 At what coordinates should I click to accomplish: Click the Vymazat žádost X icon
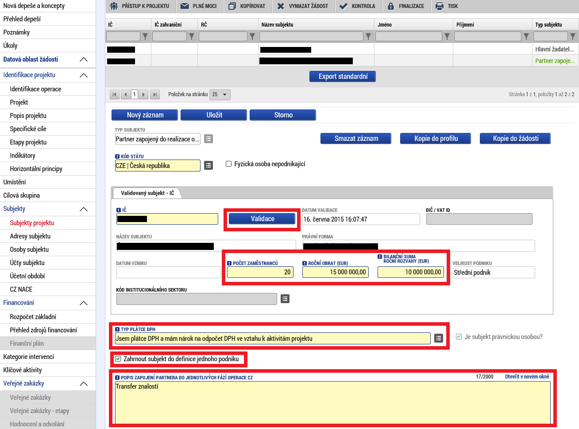point(281,6)
